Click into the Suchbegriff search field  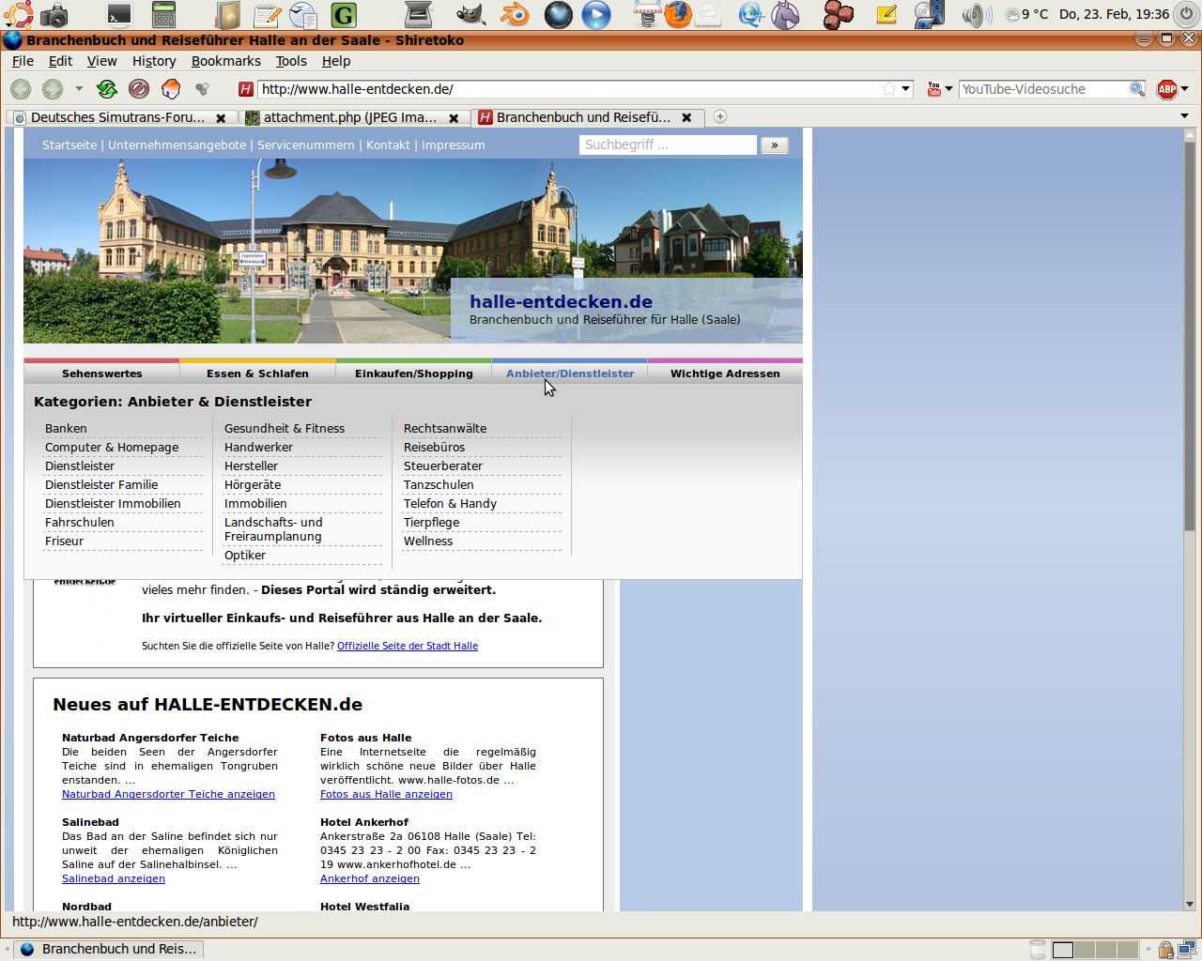point(667,145)
